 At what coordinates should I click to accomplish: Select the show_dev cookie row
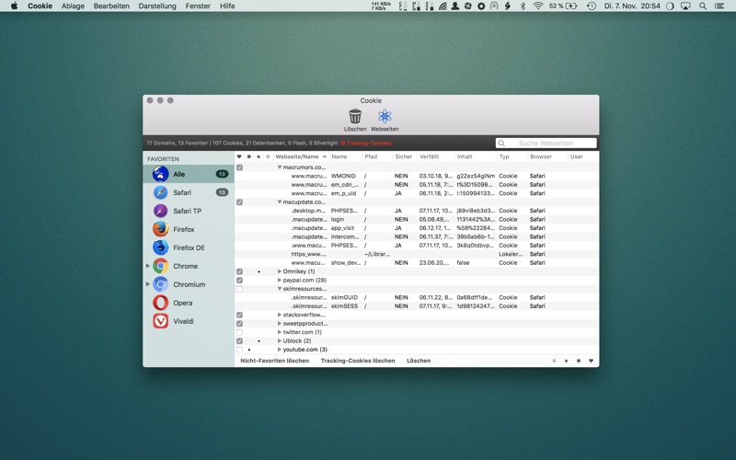(417, 263)
